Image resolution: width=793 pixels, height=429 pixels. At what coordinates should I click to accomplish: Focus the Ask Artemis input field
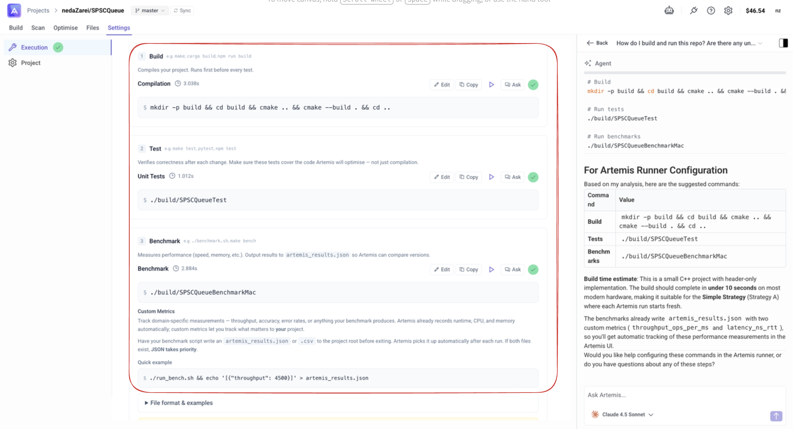click(x=685, y=395)
